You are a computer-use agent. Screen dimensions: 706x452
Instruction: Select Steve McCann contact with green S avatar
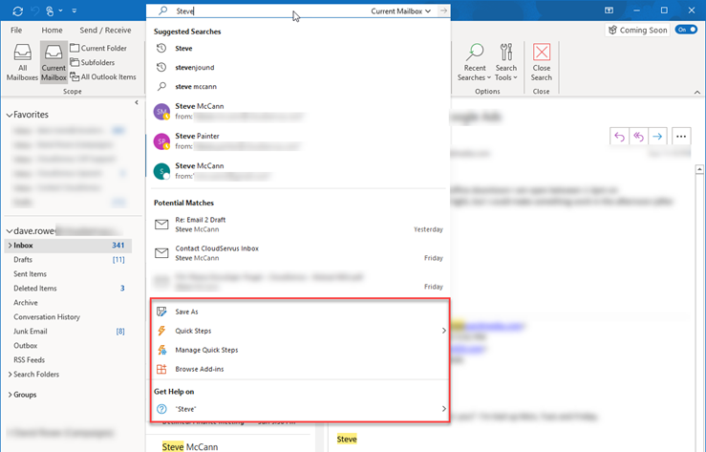click(x=300, y=171)
